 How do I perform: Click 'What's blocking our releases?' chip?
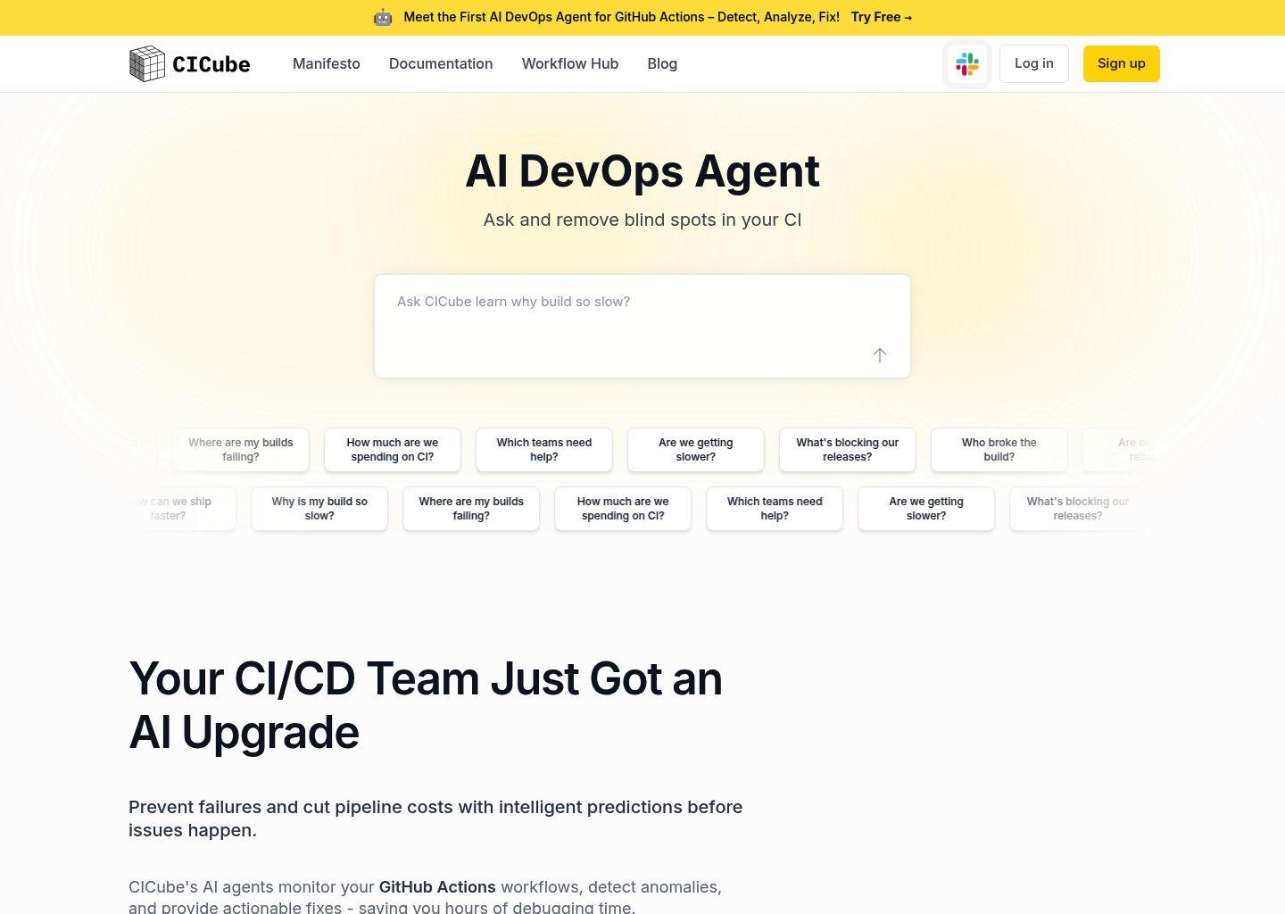pyautogui.click(x=847, y=450)
